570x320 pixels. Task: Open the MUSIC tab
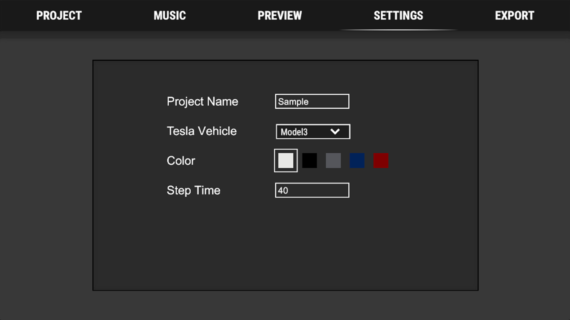coord(170,15)
